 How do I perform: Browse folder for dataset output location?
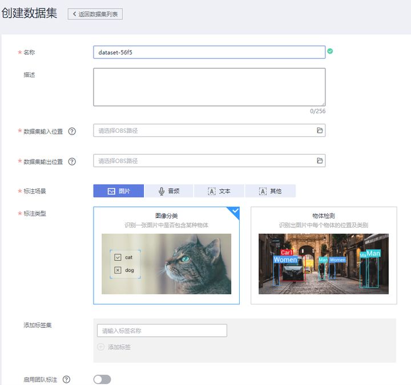point(320,160)
